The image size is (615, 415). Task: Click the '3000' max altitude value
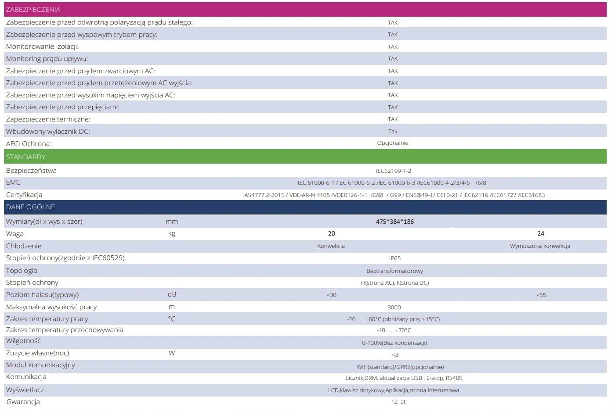[x=394, y=308]
